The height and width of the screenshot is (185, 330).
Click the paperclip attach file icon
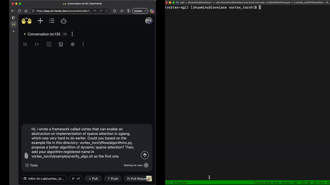pyautogui.click(x=26, y=155)
